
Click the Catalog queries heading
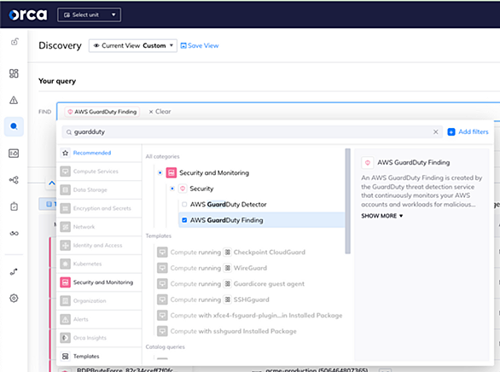[166, 346]
